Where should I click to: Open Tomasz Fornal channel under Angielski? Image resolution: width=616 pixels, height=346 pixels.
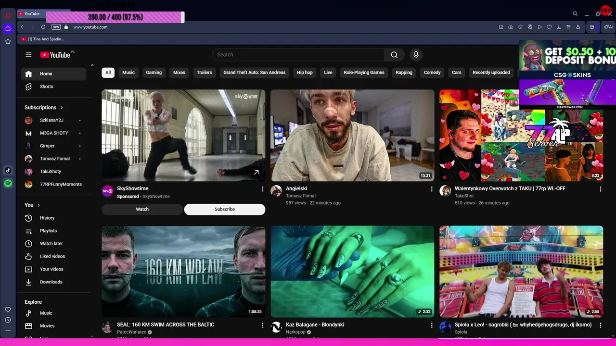click(x=301, y=196)
